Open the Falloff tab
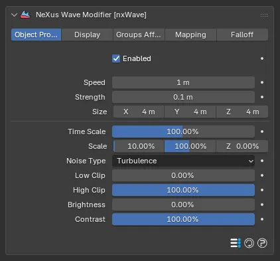 pos(242,35)
